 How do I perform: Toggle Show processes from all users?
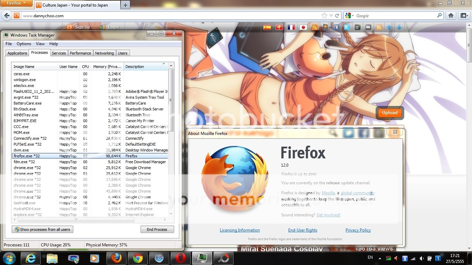coord(43,229)
